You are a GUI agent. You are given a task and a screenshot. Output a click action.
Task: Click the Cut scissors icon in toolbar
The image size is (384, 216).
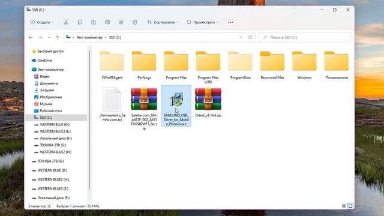(x=66, y=22)
